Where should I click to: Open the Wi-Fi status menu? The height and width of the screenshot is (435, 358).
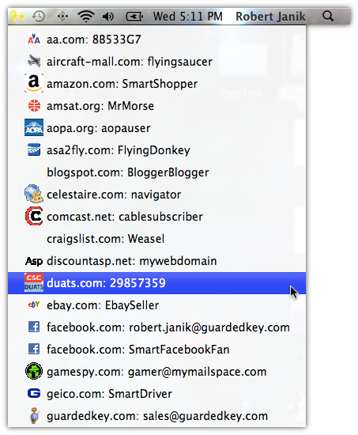pos(86,17)
